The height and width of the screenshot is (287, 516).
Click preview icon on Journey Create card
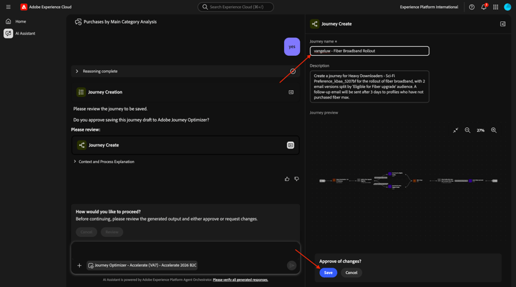point(290,145)
